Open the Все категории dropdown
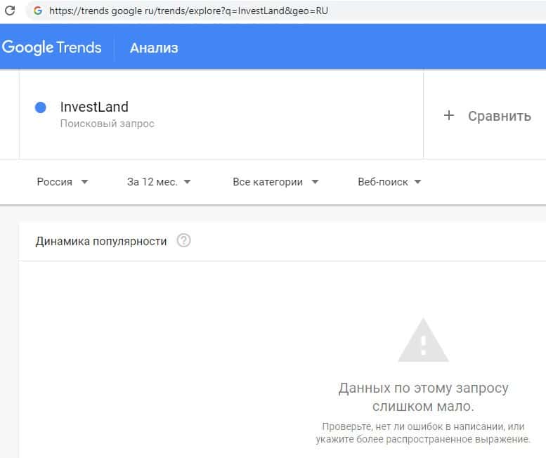 coord(275,182)
